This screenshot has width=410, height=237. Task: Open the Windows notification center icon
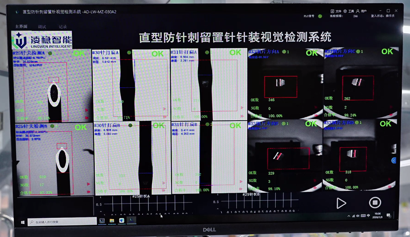(x=389, y=216)
